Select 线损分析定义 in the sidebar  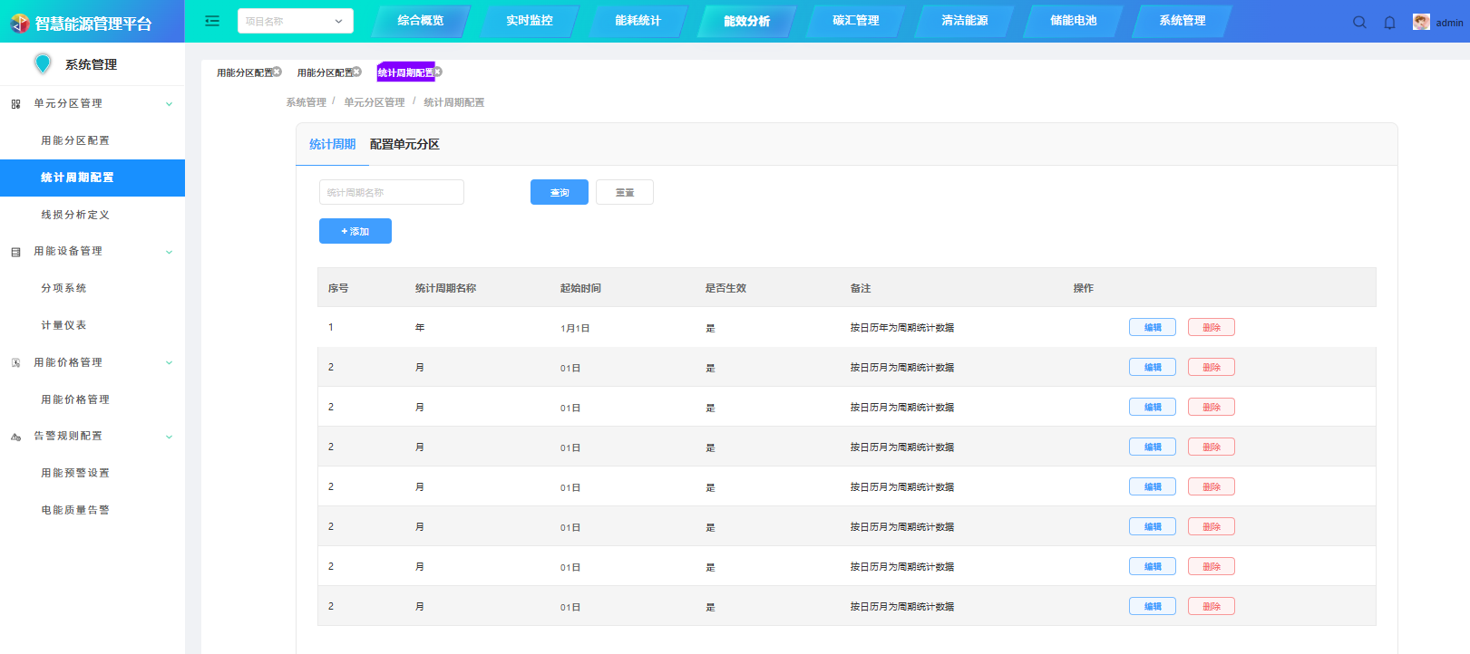tap(75, 215)
